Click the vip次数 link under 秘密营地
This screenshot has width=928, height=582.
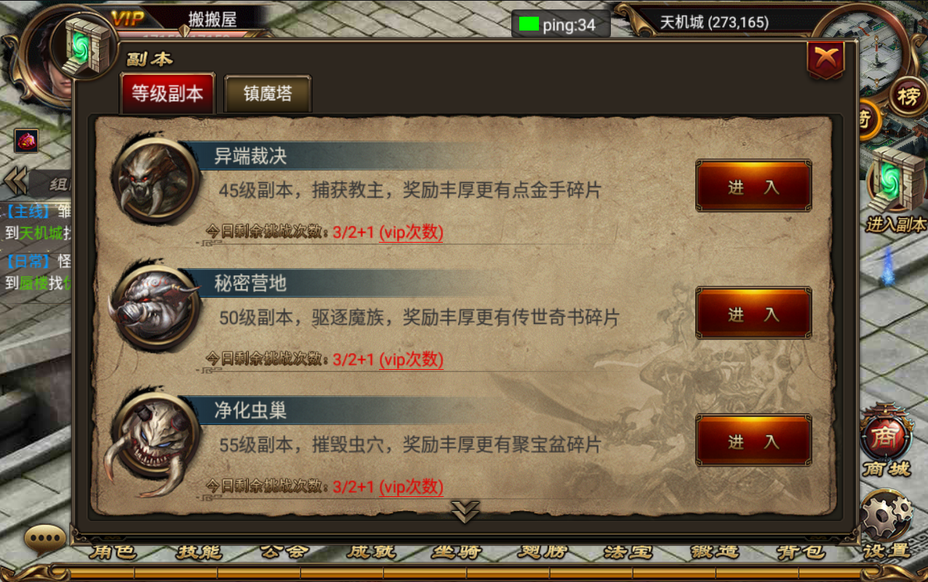coord(411,360)
